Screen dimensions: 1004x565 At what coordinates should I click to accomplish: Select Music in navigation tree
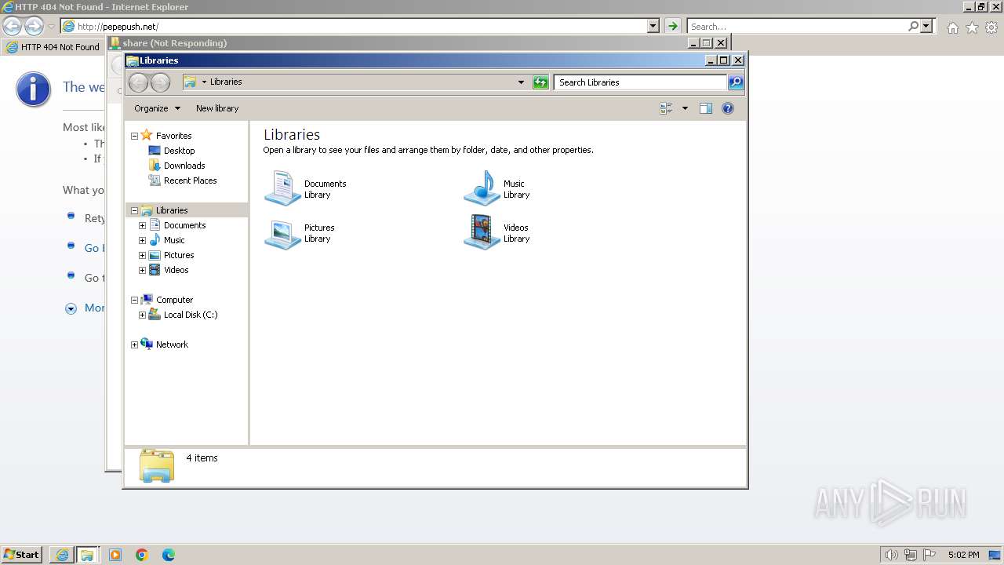point(174,240)
